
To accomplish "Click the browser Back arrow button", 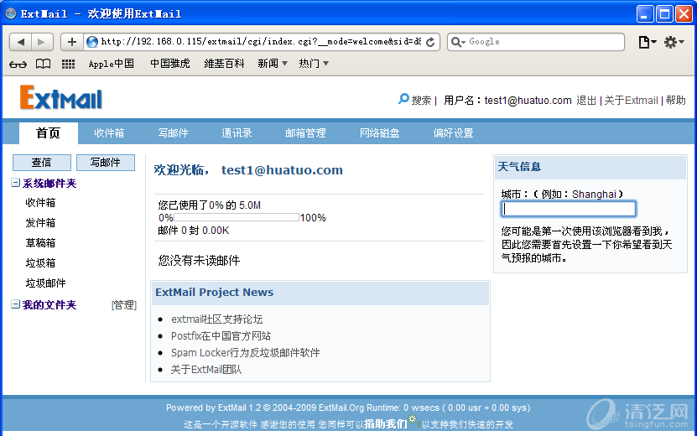I will 23,42.
